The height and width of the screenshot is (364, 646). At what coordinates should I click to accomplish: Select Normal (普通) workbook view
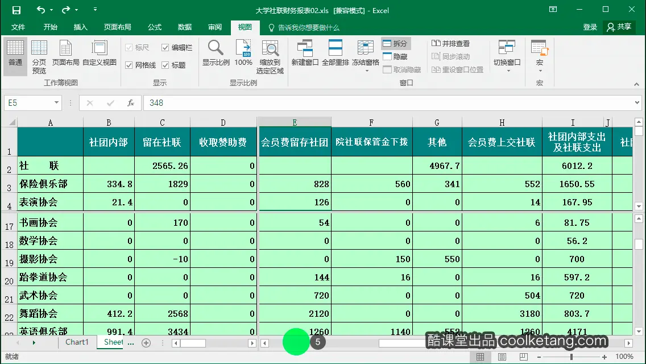(15, 56)
